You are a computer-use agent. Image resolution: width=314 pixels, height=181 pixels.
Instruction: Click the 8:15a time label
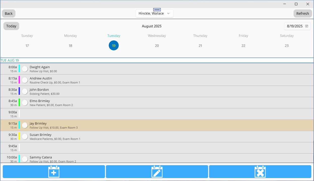(x=13, y=78)
